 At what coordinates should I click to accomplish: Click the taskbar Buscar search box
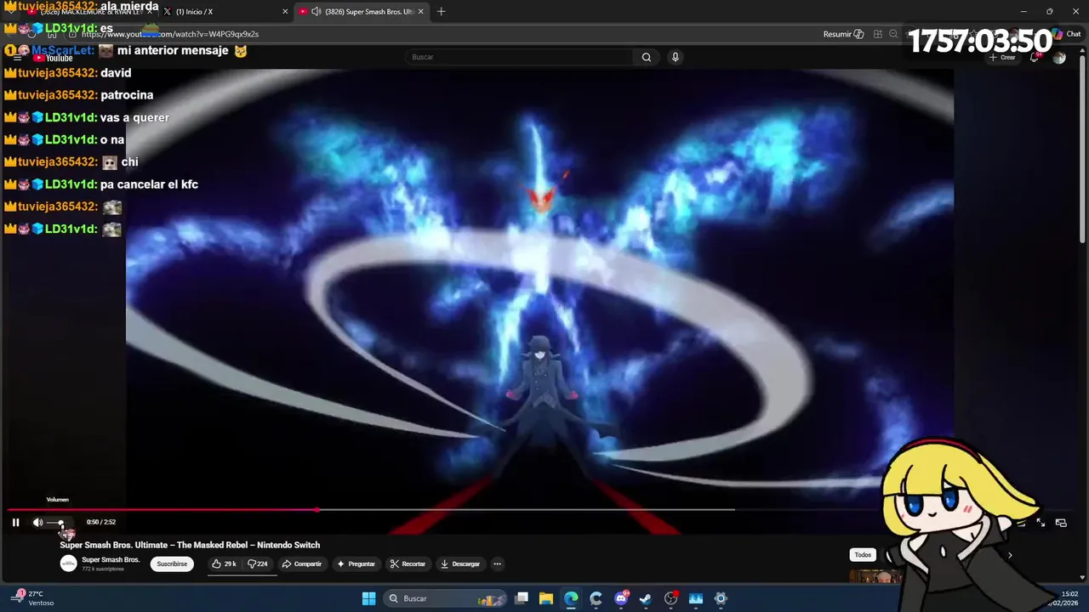(444, 598)
